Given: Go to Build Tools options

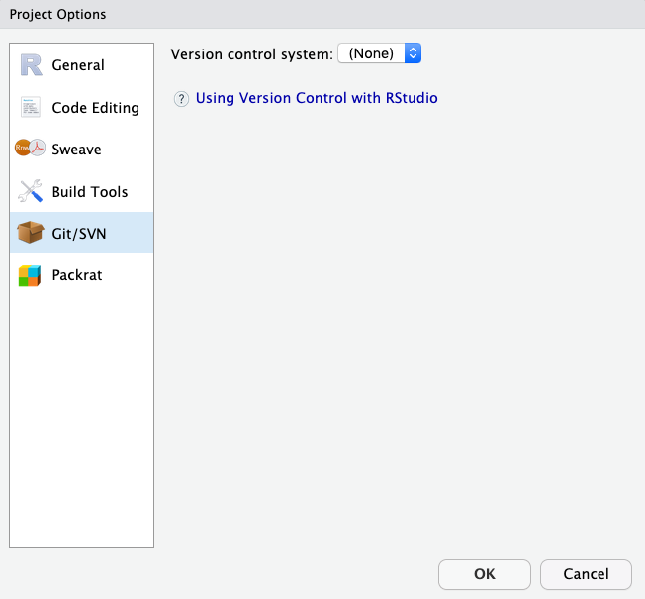Looking at the screenshot, I should point(81,191).
